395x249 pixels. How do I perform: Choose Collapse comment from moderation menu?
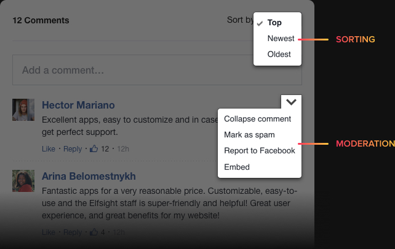tap(258, 119)
